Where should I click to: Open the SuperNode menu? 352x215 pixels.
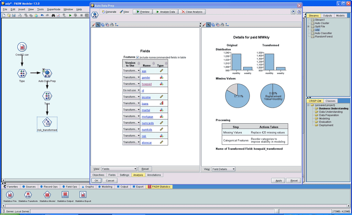point(53,9)
